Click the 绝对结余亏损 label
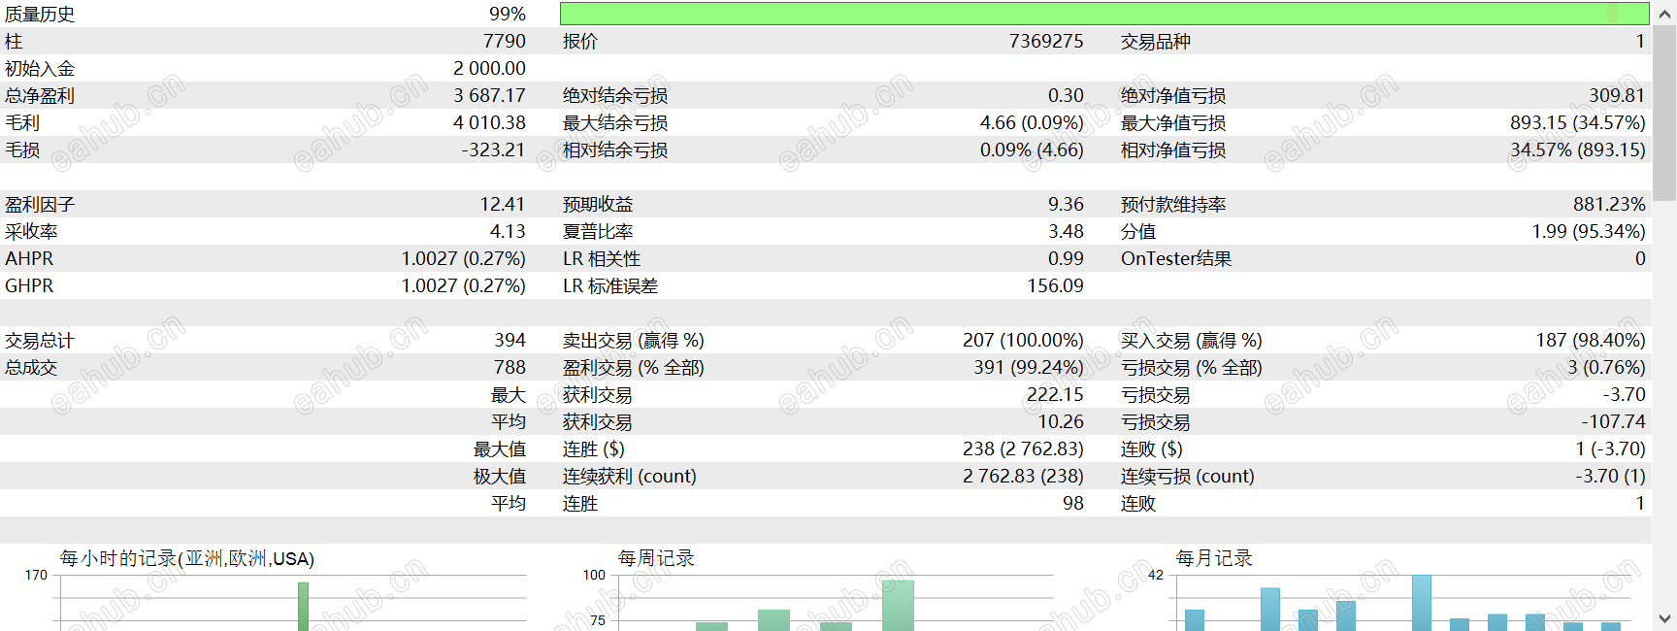This screenshot has height=631, width=1677. pyautogui.click(x=615, y=95)
